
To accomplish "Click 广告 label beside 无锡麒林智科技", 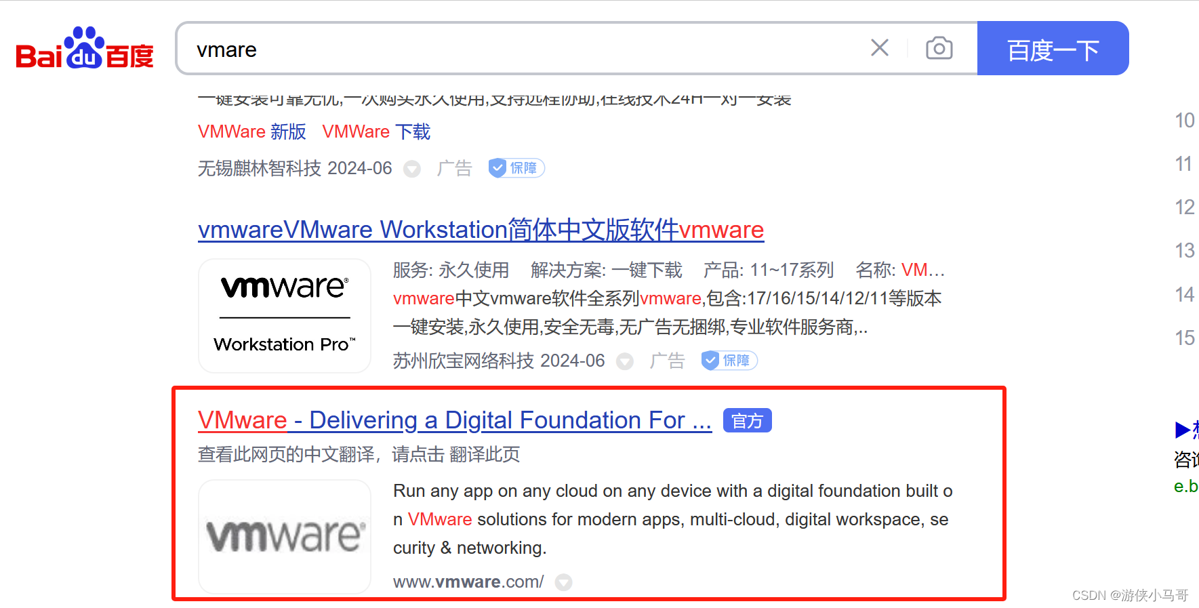I will [454, 168].
